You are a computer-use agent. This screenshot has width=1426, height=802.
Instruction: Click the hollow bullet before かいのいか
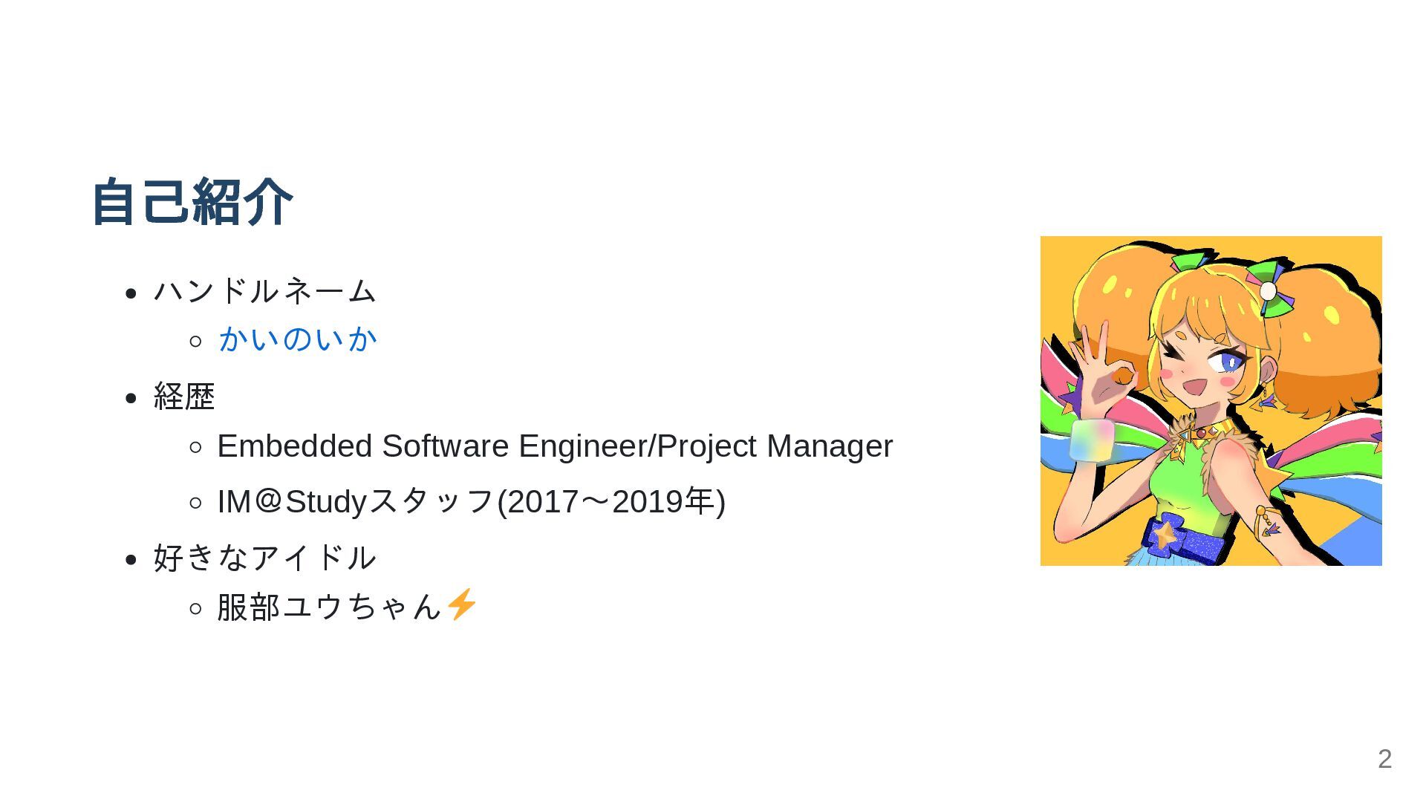coord(195,342)
